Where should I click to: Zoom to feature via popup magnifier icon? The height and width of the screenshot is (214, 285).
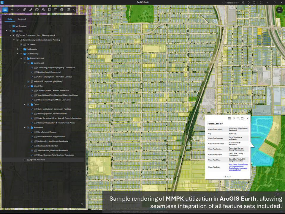[238, 119]
